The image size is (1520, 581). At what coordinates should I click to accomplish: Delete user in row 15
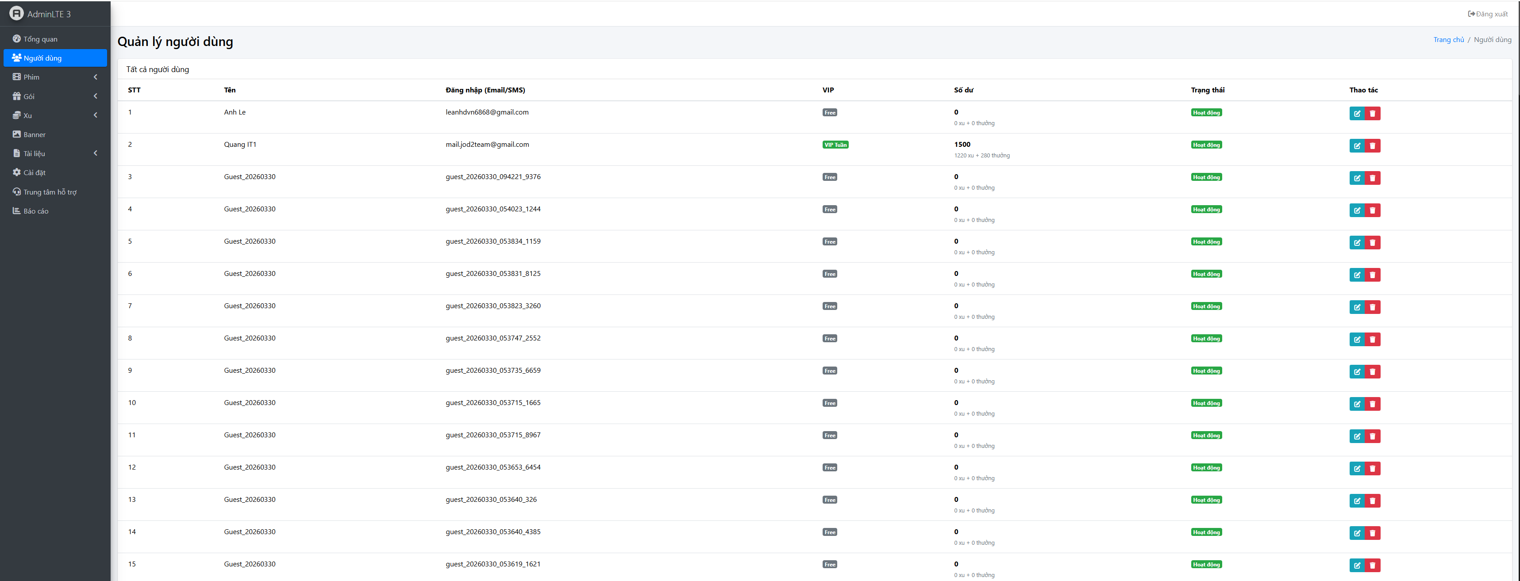1373,565
